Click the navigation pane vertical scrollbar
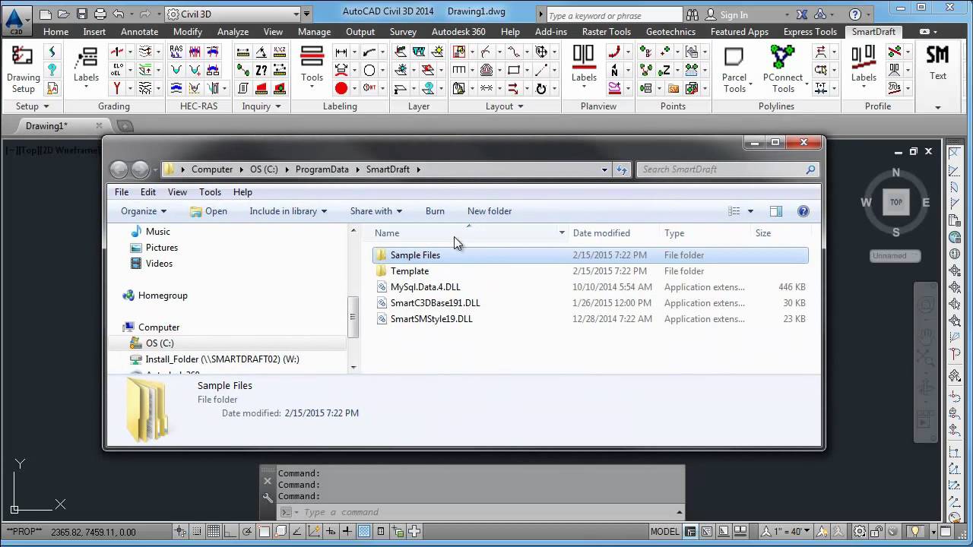This screenshot has width=973, height=547. [353, 315]
